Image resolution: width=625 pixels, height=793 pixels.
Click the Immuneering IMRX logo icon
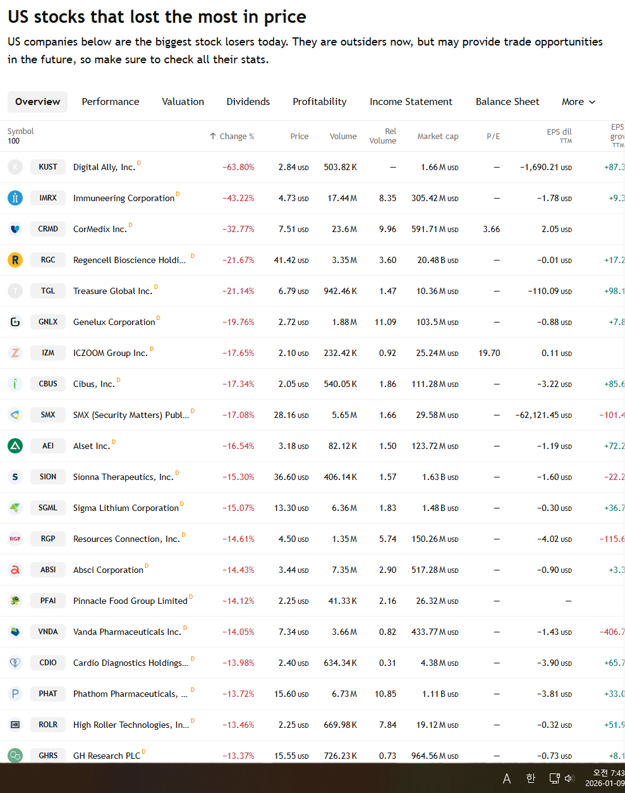(15, 198)
